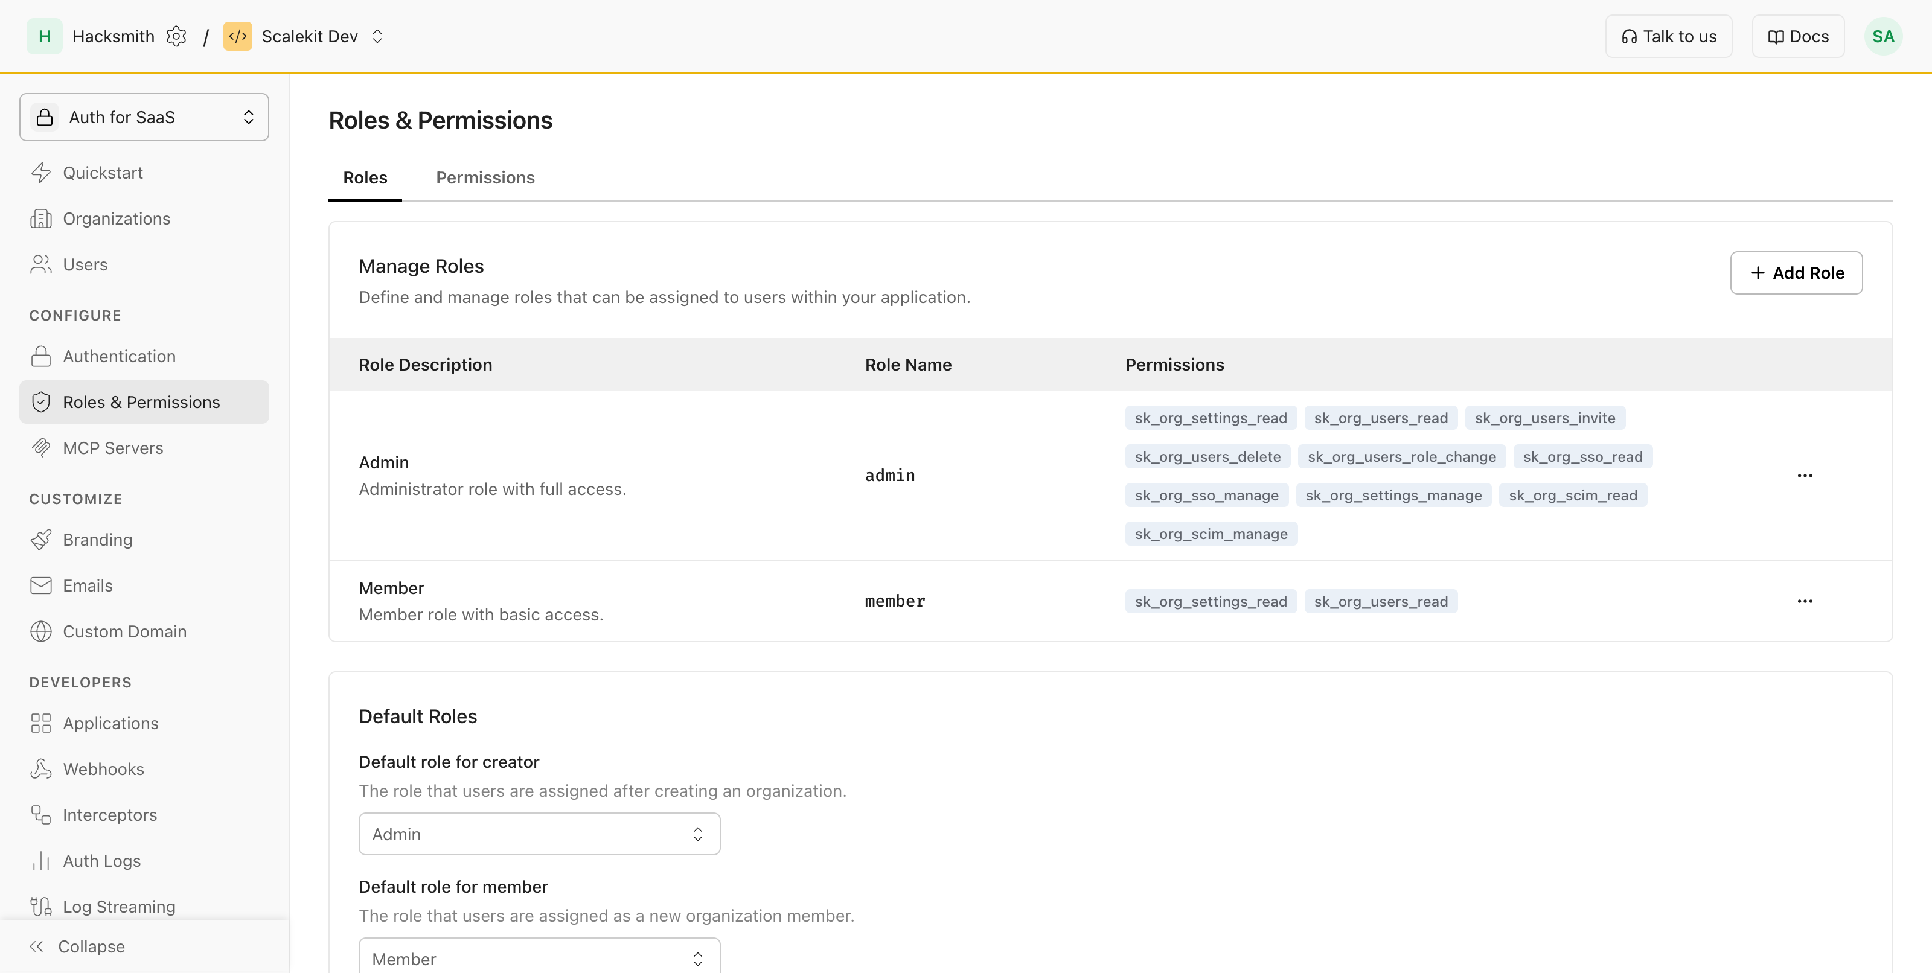
Task: Go to Quickstart in the sidebar
Action: 144,173
